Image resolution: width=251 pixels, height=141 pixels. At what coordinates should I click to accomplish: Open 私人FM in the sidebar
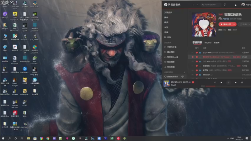[x=168, y=37]
